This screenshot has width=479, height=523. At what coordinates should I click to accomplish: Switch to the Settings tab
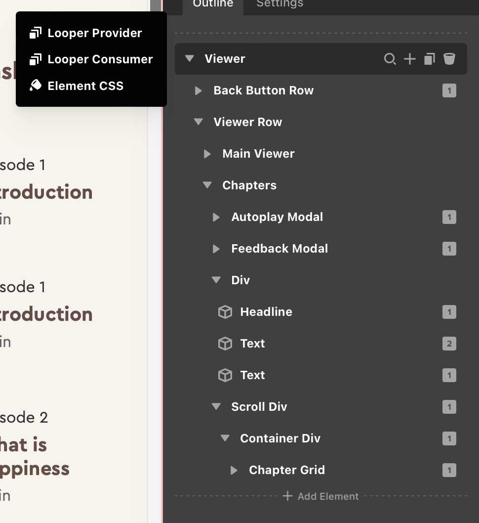280,4
